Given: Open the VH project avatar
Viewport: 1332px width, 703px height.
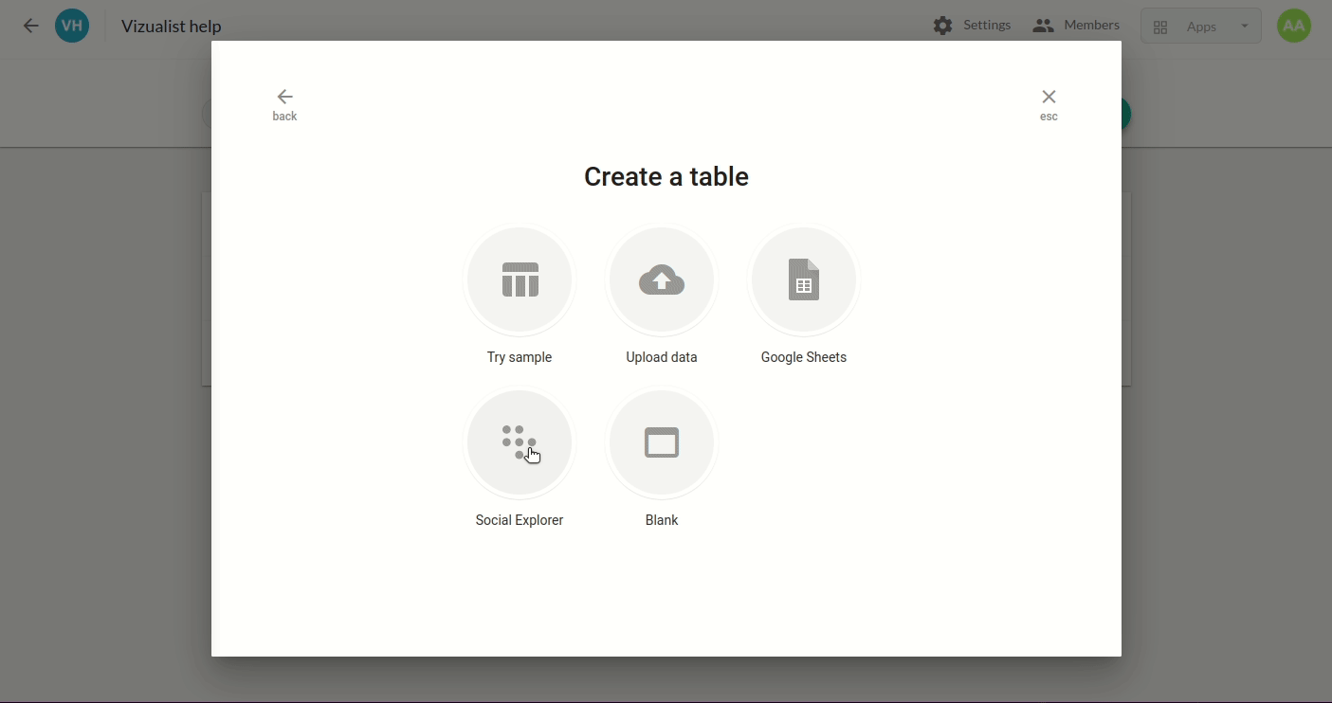Looking at the screenshot, I should [72, 27].
